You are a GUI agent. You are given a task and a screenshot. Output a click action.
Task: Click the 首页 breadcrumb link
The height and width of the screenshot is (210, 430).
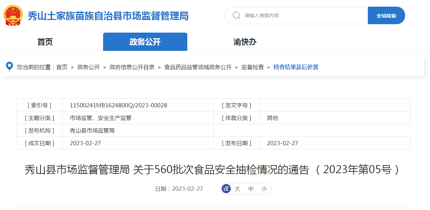(62, 67)
